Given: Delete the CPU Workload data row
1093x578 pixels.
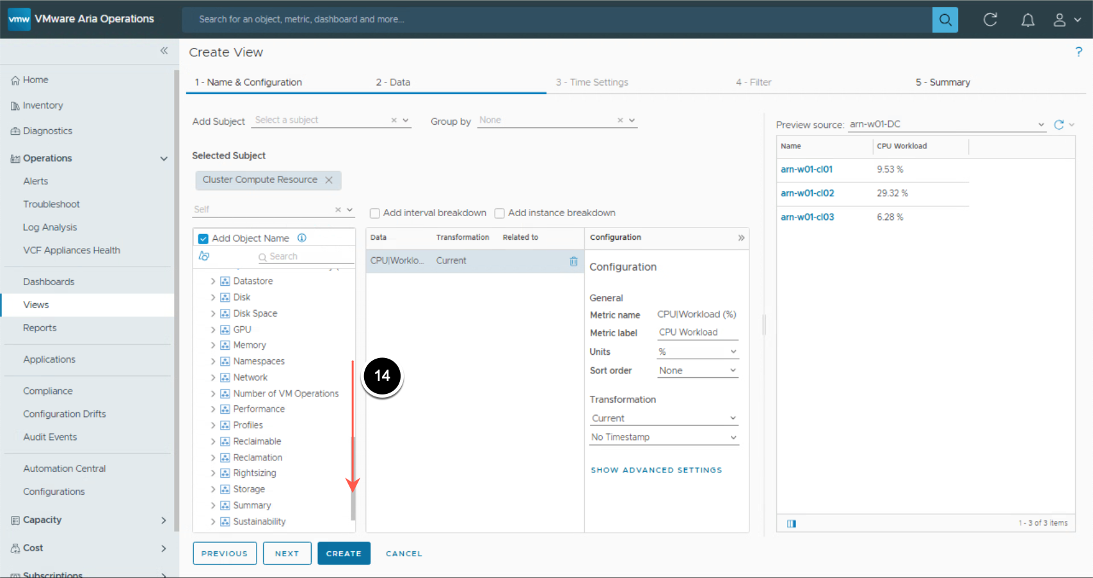Looking at the screenshot, I should [x=573, y=261].
